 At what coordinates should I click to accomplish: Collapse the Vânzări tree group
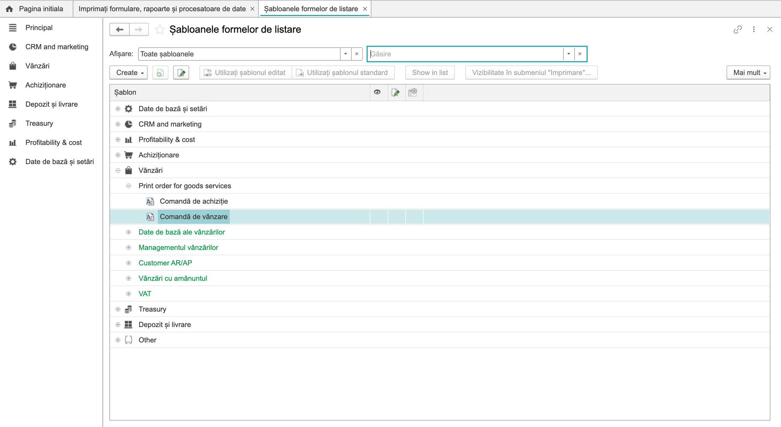118,171
